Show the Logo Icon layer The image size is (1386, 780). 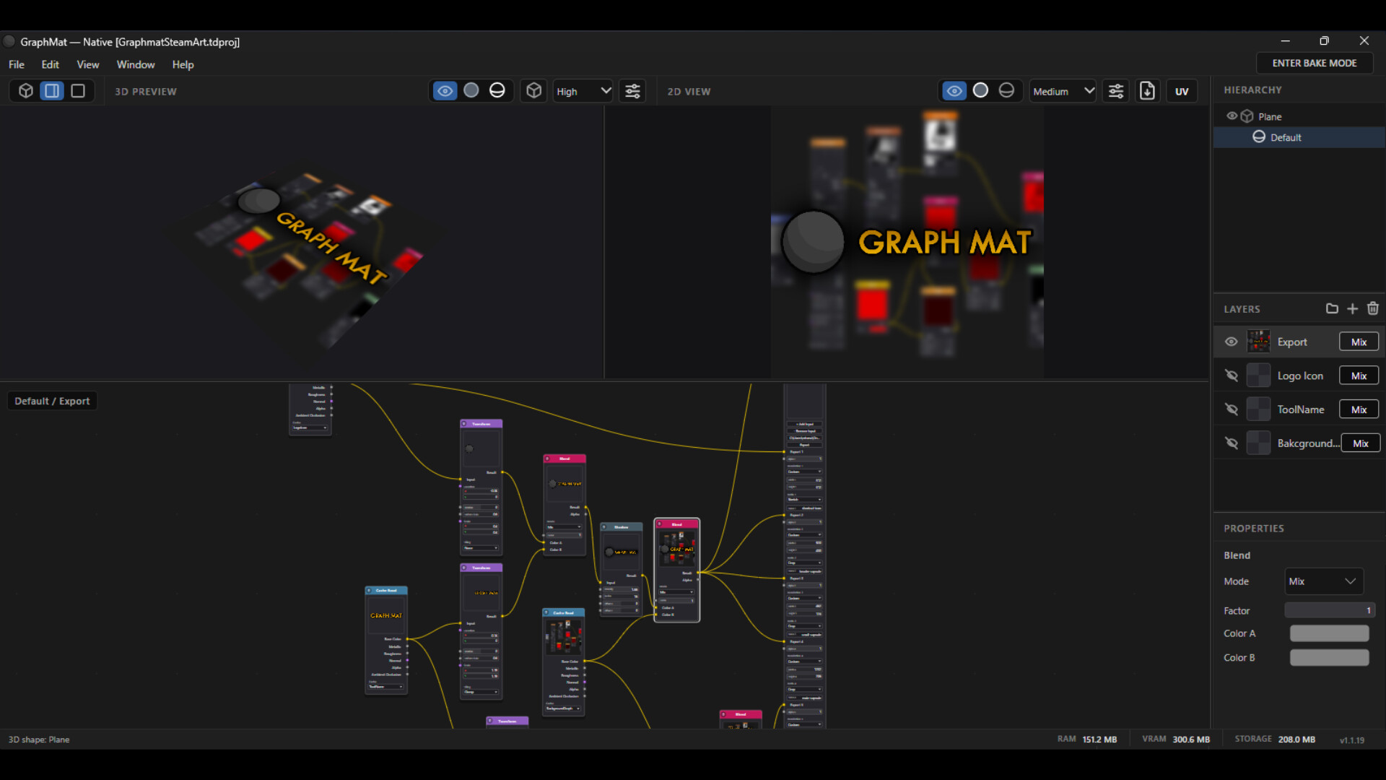pyautogui.click(x=1232, y=376)
